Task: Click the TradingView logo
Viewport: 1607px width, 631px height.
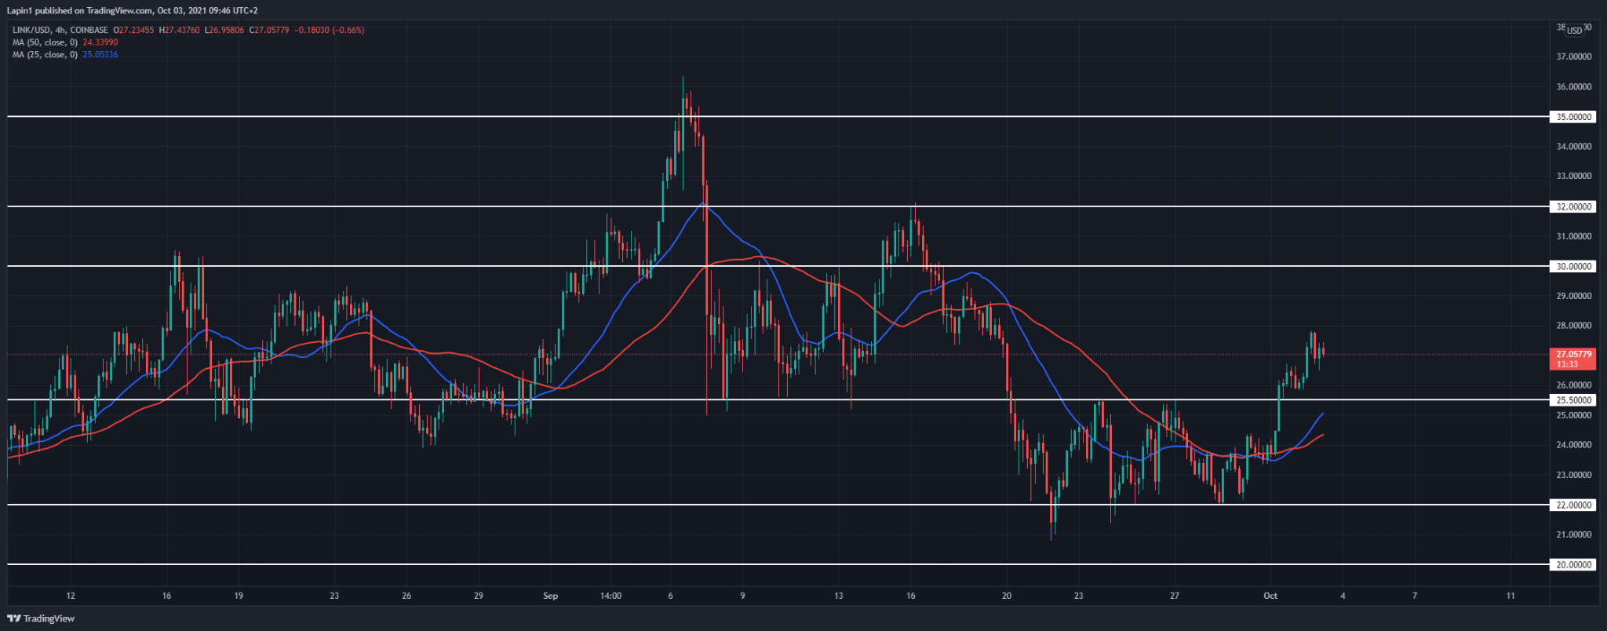Action: [x=42, y=618]
